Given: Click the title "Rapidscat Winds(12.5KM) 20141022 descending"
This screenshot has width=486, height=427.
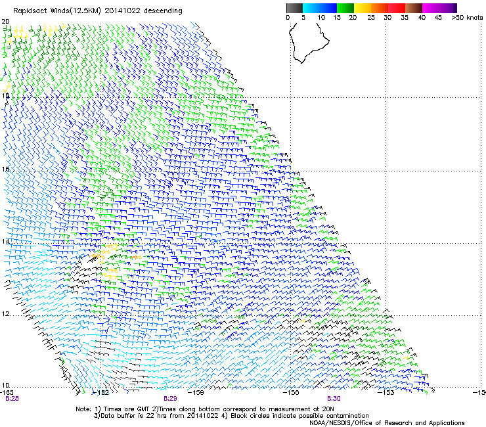Looking at the screenshot, I should point(98,11).
